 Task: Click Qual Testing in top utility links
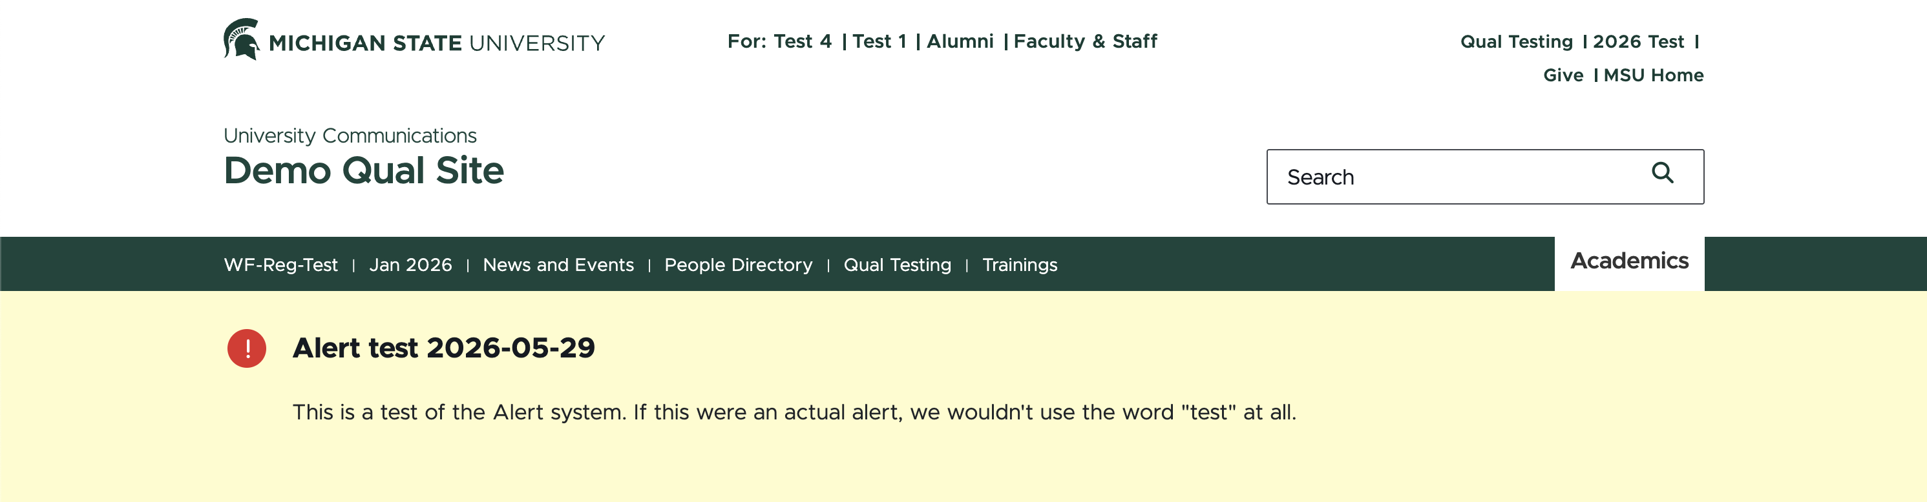pyautogui.click(x=1516, y=42)
